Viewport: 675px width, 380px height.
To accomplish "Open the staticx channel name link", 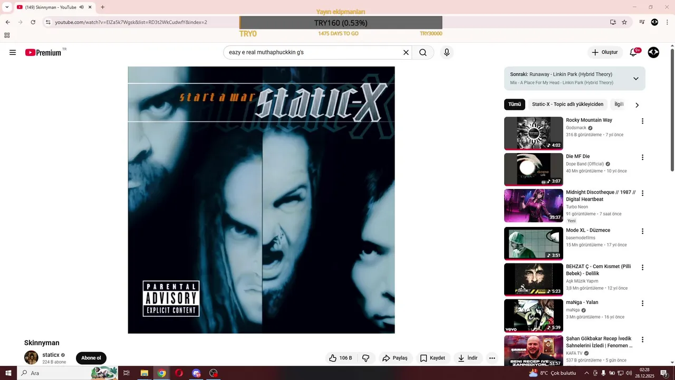I will (51, 355).
